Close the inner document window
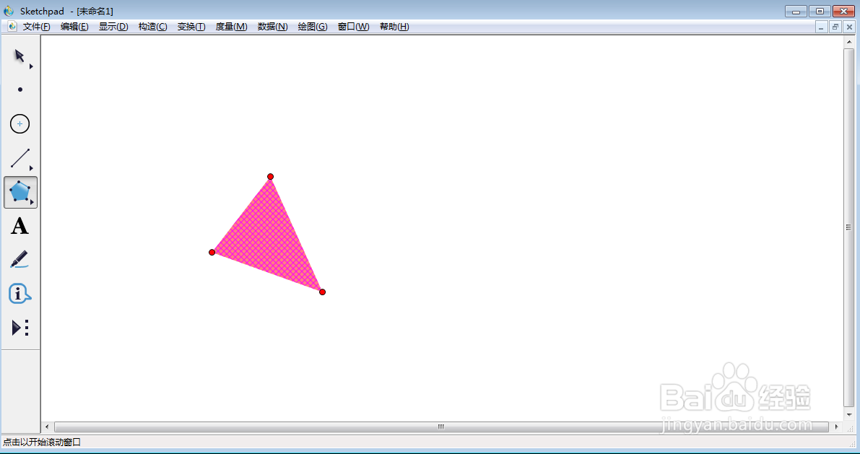The height and width of the screenshot is (454, 860). pyautogui.click(x=850, y=27)
